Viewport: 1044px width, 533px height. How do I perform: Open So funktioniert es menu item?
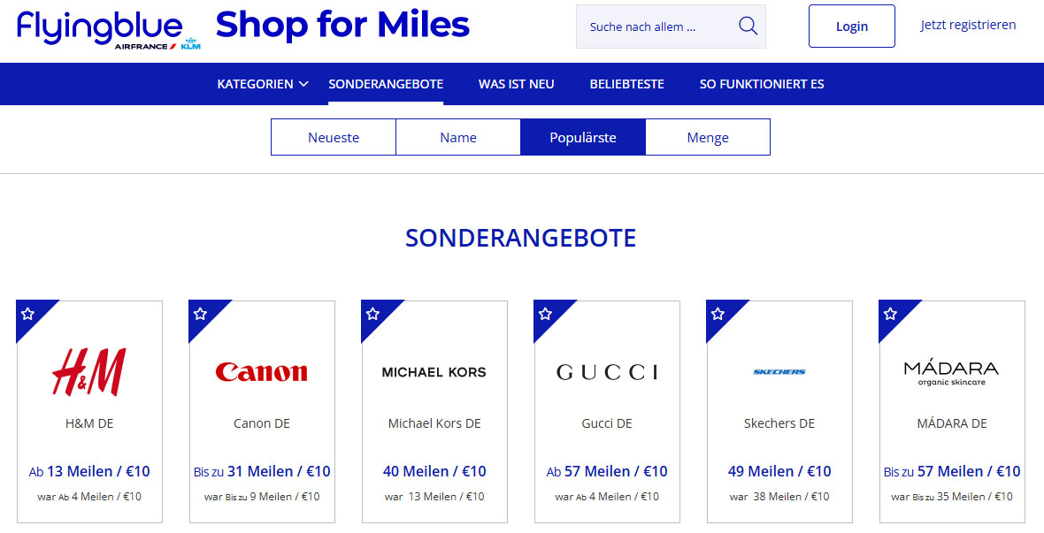point(762,84)
